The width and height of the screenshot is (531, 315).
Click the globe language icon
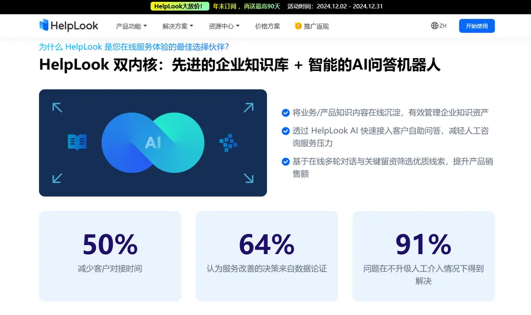pos(434,26)
